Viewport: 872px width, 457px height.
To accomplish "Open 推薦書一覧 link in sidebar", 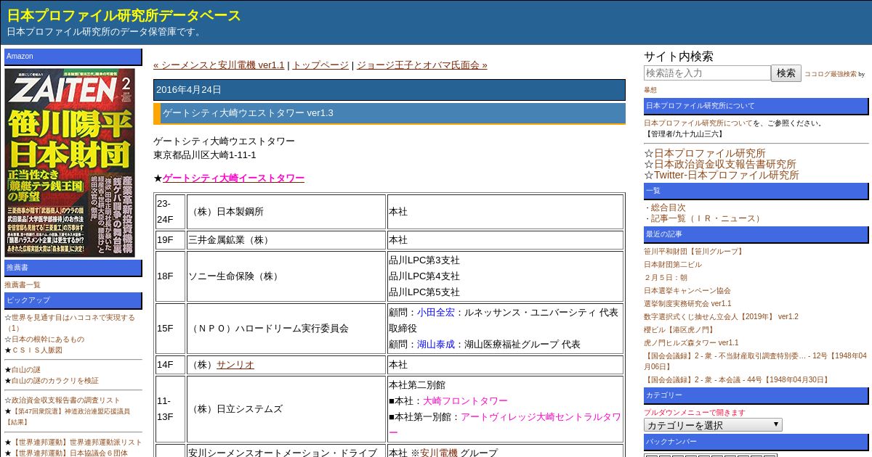I will (x=23, y=285).
